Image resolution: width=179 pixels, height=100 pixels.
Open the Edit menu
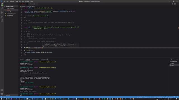[8, 1]
